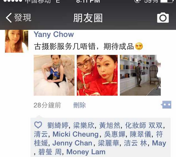Tap the 朋友圈 title bar
Image resolution: width=176 pixels, height=157 pixels.
[x=88, y=18]
